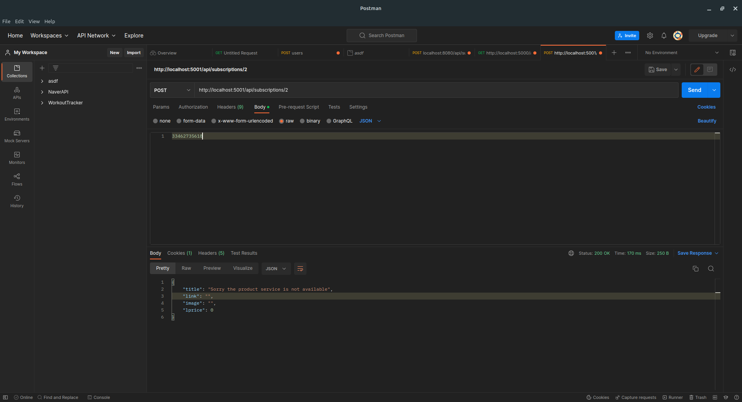Click the request URL input field
The image size is (742, 402).
coord(436,90)
